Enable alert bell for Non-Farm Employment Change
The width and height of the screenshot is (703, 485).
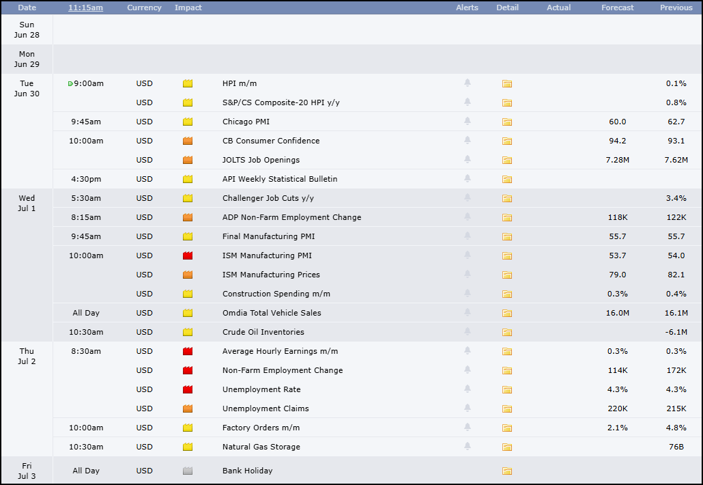coord(467,370)
